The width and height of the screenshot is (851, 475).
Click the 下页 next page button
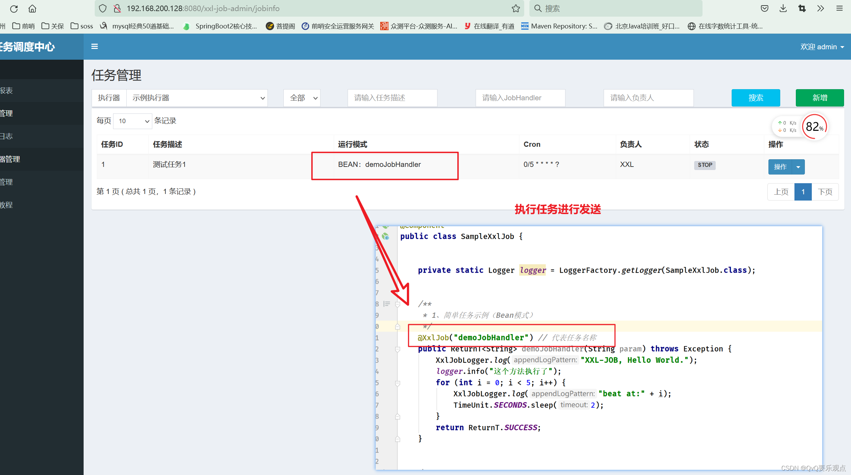[x=825, y=192]
